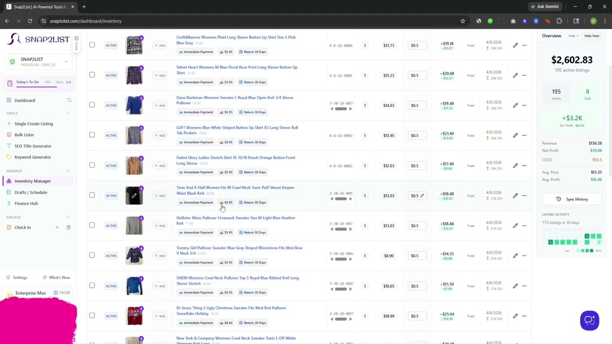Open Settings at sidebar bottom
Viewport: 612px width, 344px height.
pyautogui.click(x=17, y=278)
